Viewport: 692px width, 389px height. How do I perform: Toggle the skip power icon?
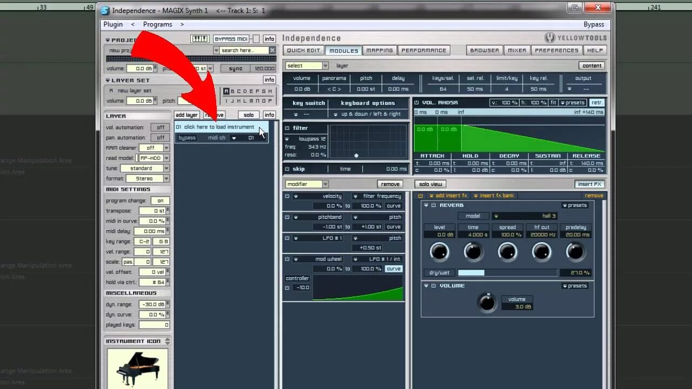point(287,169)
